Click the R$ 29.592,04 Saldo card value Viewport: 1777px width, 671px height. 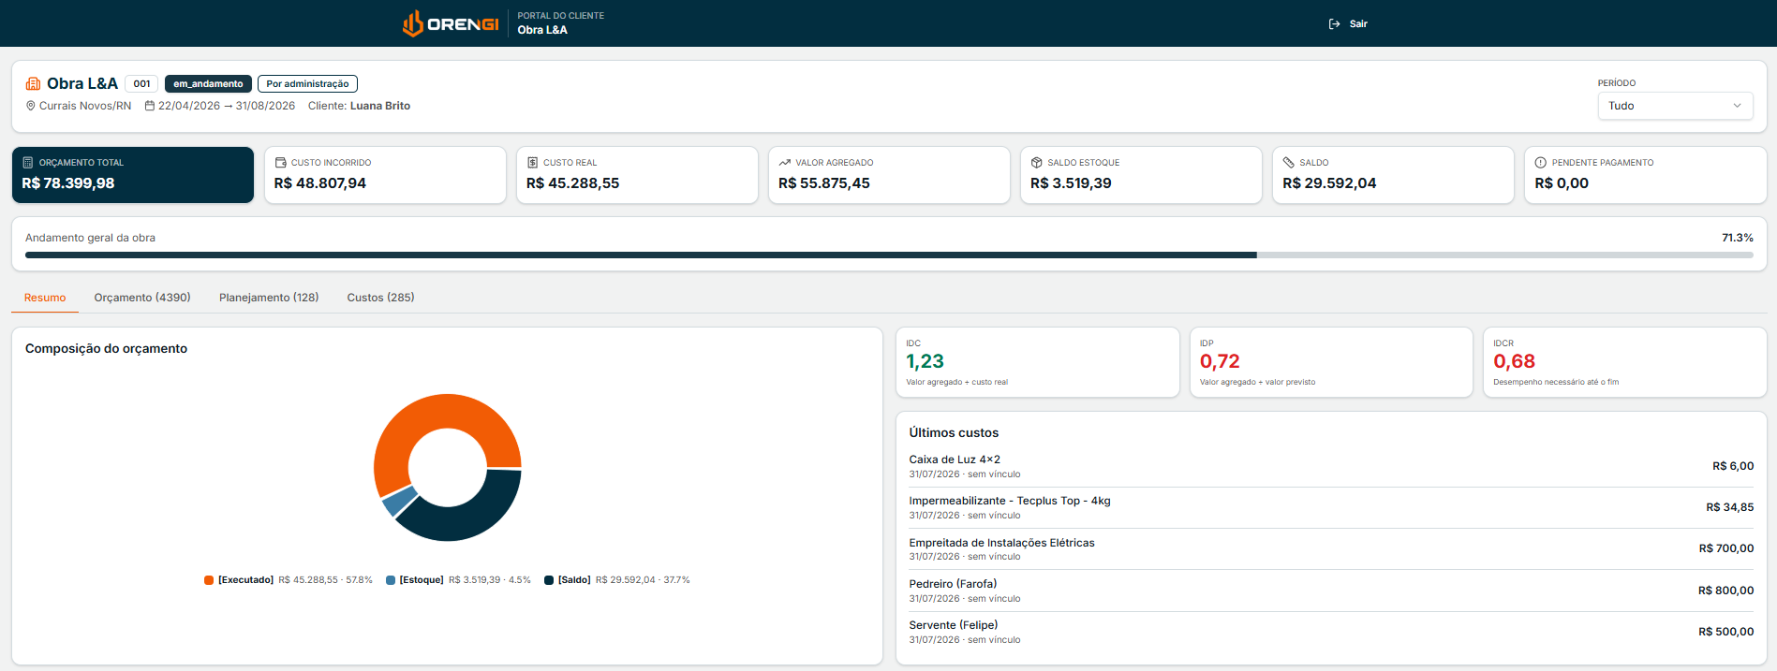pyautogui.click(x=1329, y=183)
